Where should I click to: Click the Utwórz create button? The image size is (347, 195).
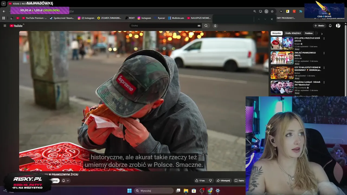(x=319, y=26)
